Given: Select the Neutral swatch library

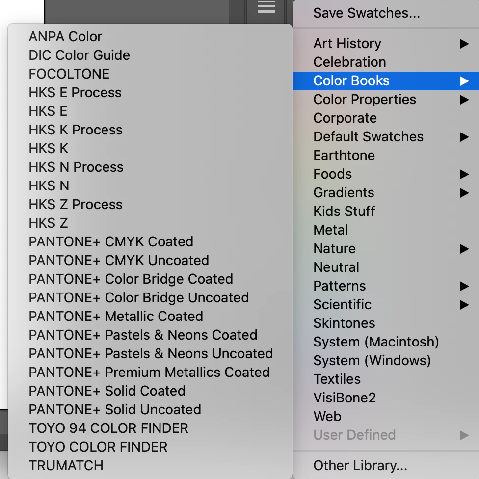Looking at the screenshot, I should pyautogui.click(x=386, y=267).
